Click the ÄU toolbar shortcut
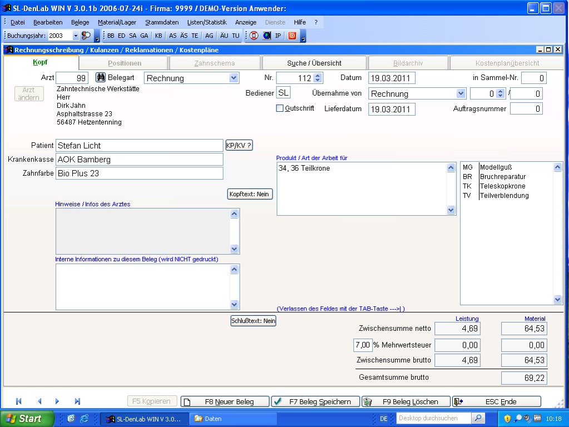 pos(224,36)
